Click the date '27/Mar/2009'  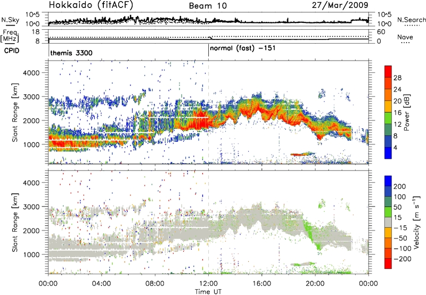coord(340,5)
